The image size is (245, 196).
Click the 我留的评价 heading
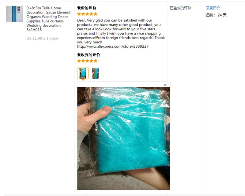pyautogui.click(x=87, y=8)
